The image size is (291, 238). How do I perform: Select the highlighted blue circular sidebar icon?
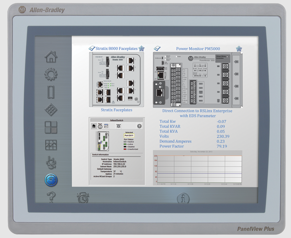coord(51,180)
